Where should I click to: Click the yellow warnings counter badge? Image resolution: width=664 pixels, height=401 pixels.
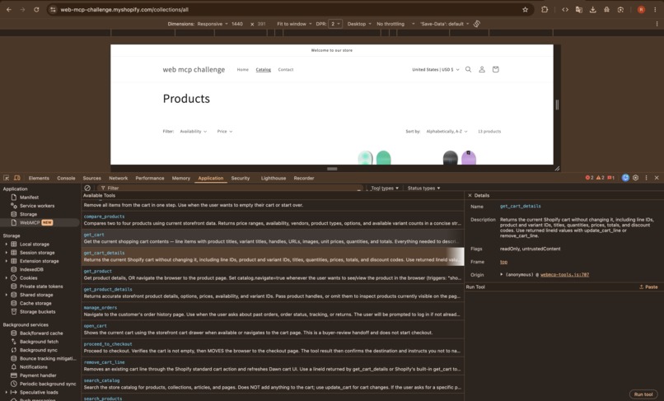pyautogui.click(x=600, y=178)
